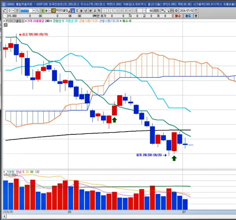Screen dimensions: 236x220
Task: Open the dropdown next to the speaker icon
Action: (x=50, y=11)
